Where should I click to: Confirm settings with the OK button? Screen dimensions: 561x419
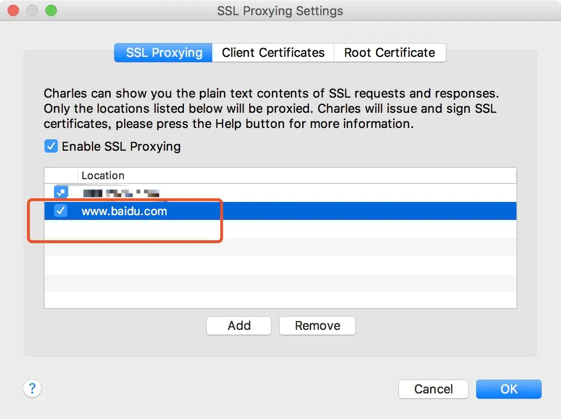pos(508,389)
